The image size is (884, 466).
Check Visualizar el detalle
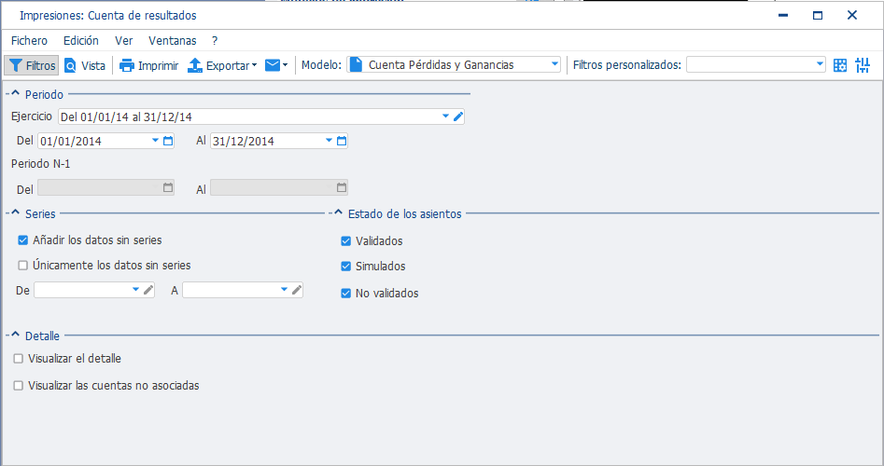pos(19,359)
